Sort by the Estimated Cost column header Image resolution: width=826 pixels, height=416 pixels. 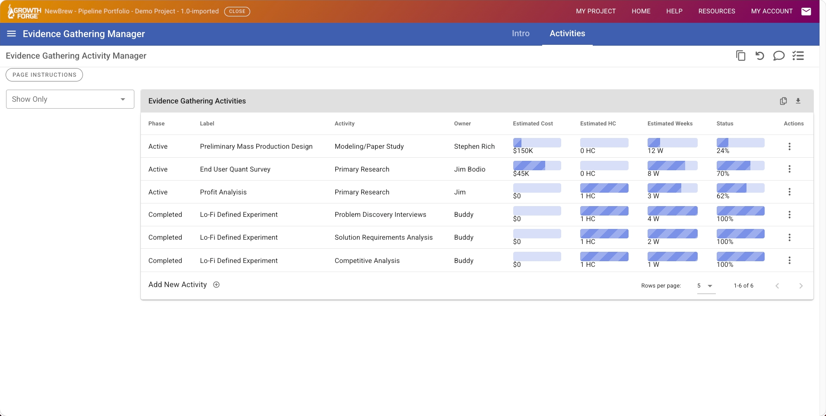[x=533, y=124]
